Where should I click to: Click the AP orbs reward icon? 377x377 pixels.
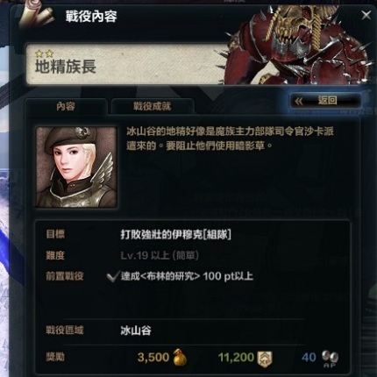tap(331, 359)
